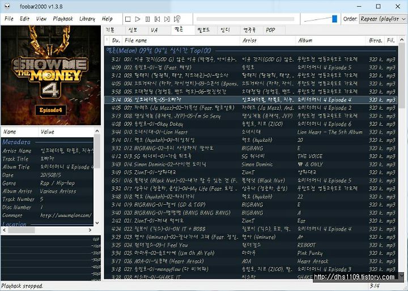This screenshot has width=408, height=291.
Task: Click the properties panel scroll up arrow
Action: 97,131
